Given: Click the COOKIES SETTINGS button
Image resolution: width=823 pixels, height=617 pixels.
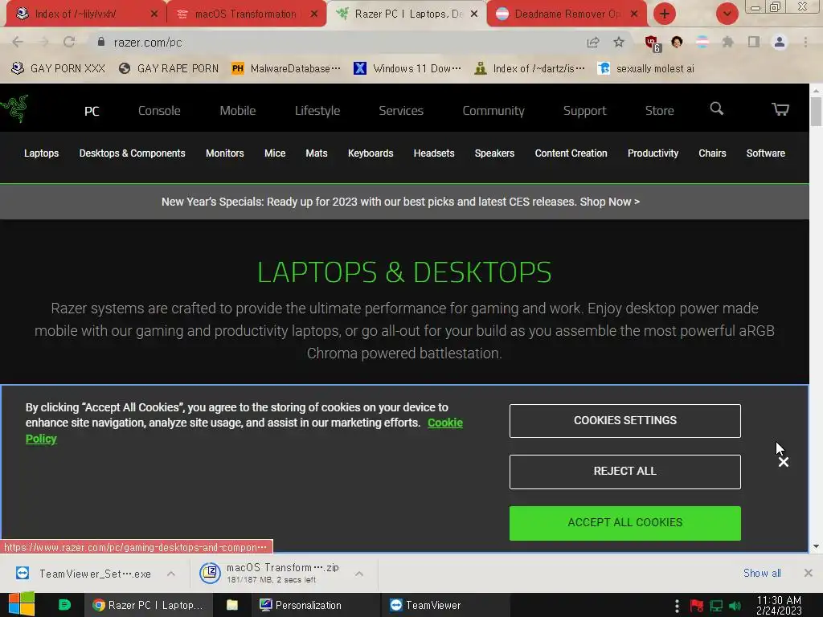Looking at the screenshot, I should coord(625,421).
